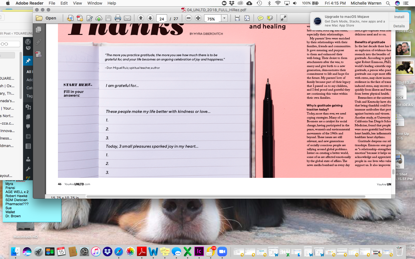The height and width of the screenshot is (259, 415).
Task: Open the Adobe Reader application menu
Action: pos(29,3)
